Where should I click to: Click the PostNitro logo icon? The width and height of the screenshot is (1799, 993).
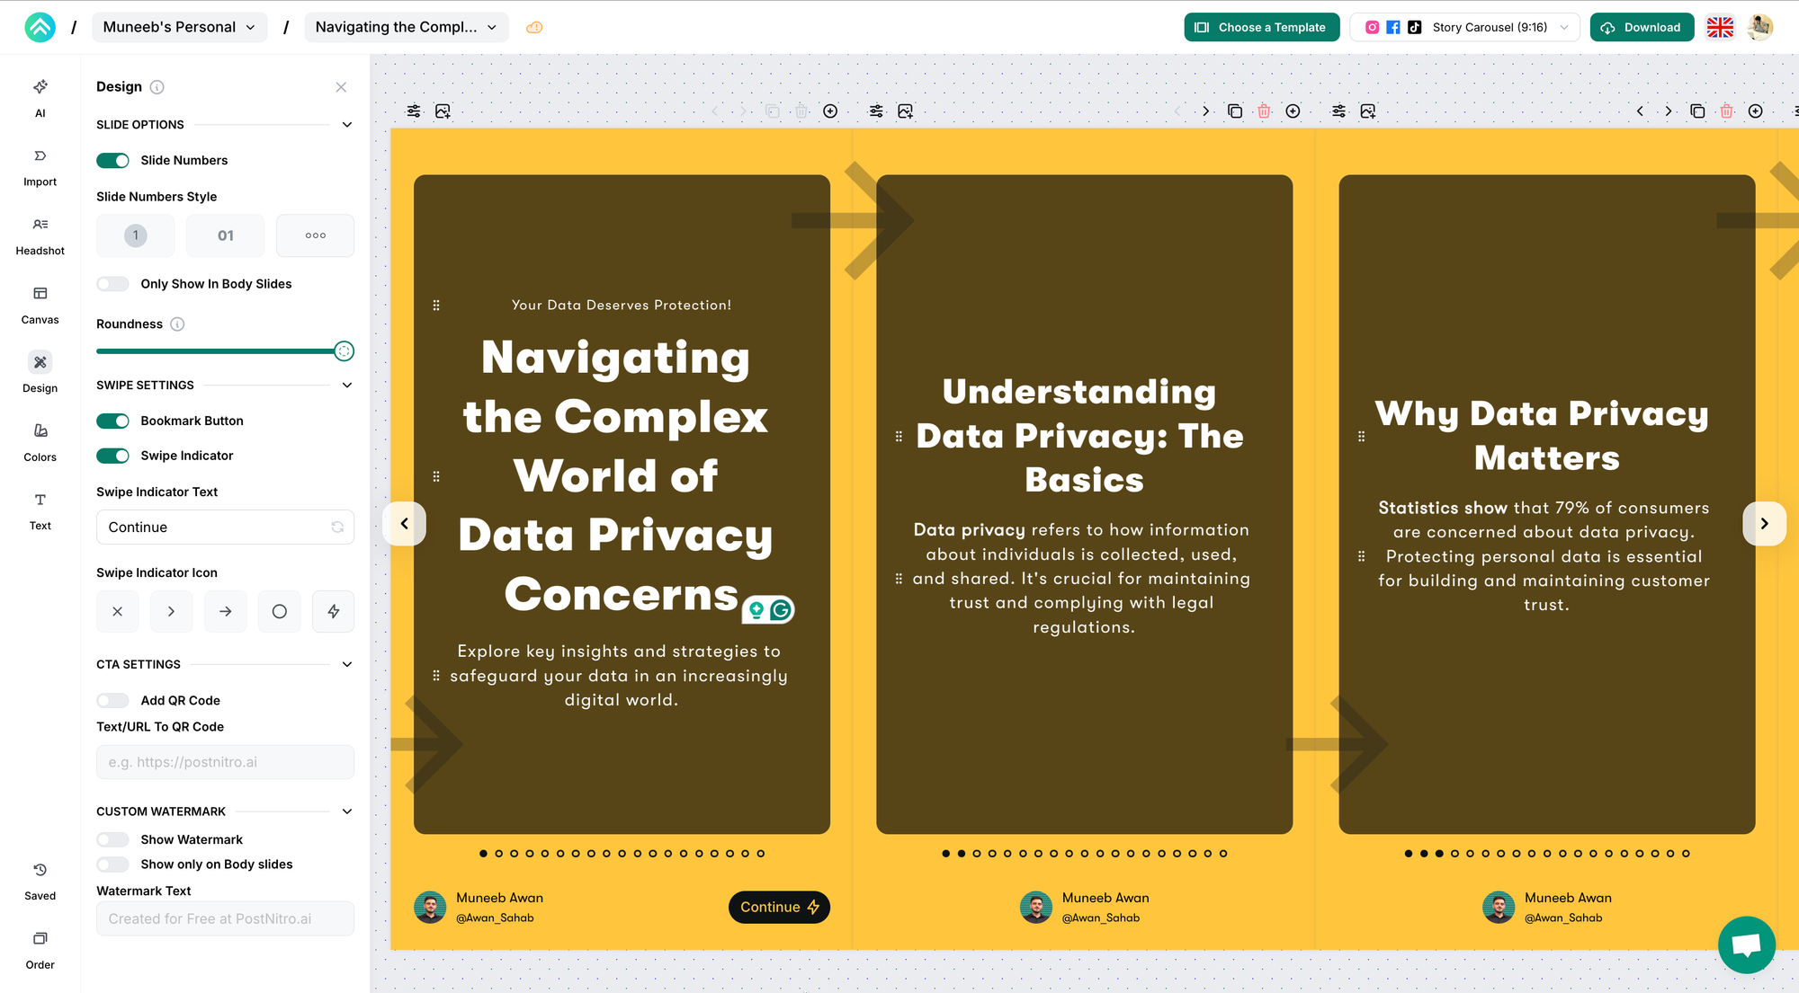(40, 27)
